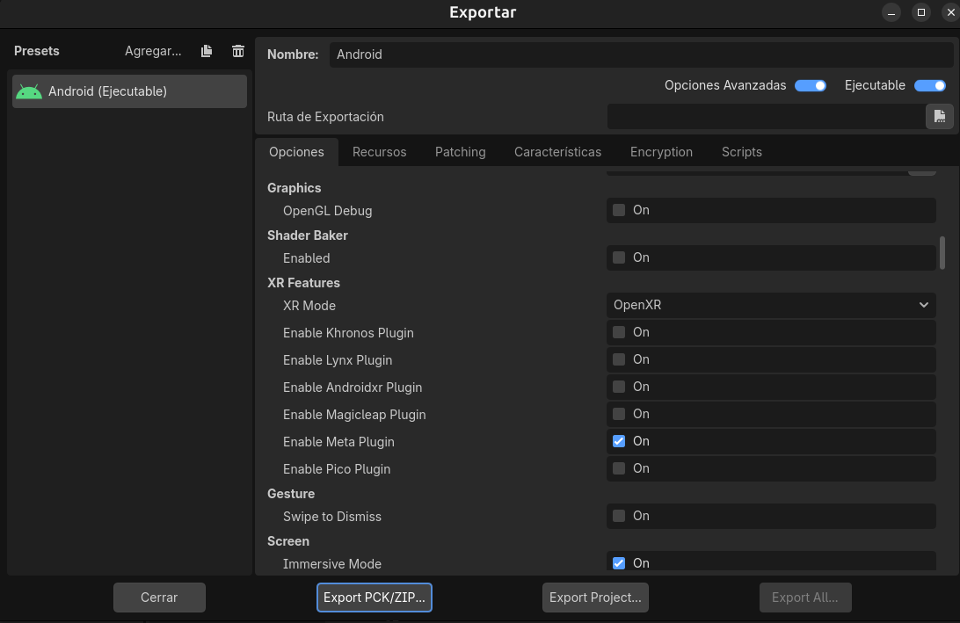Enable Swipe to Dismiss
The width and height of the screenshot is (960, 623).
click(619, 516)
